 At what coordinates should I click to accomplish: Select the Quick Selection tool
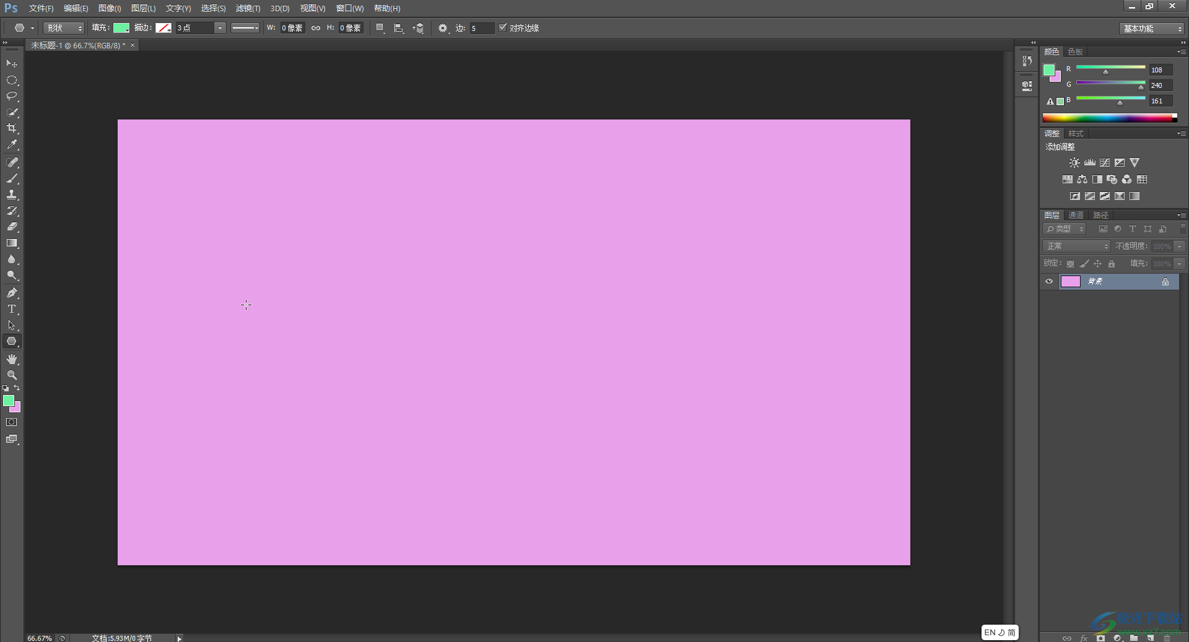click(x=12, y=112)
